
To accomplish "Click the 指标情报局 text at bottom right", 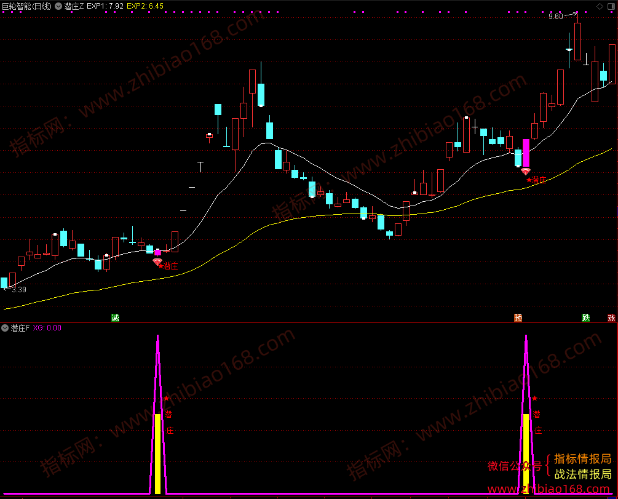I will (x=582, y=459).
